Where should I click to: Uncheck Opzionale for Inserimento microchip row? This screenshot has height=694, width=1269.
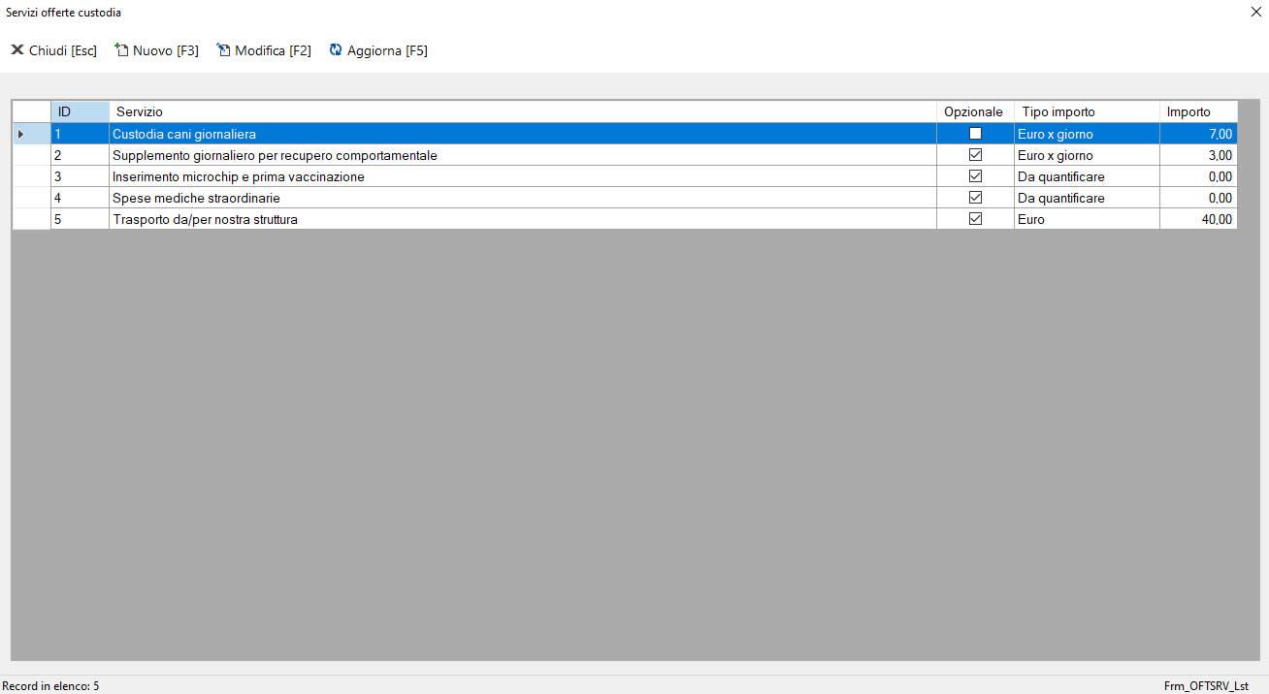coord(975,176)
